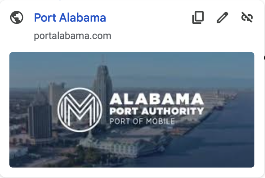
Task: Click the circular M logo in preview
Action: point(80,110)
